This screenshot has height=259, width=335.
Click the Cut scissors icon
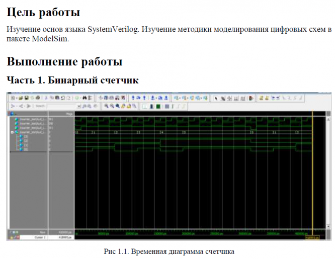pyautogui.click(x=46, y=98)
